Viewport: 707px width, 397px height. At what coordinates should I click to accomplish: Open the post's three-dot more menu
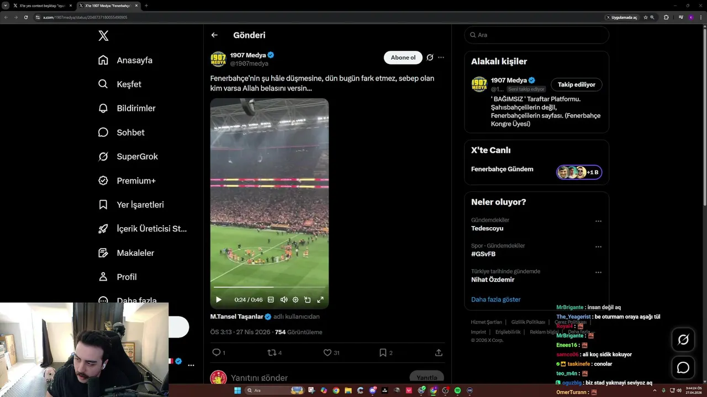tap(441, 57)
